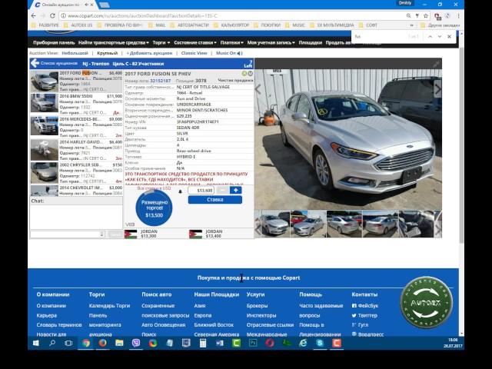
Task: Click the address bar URL field
Action: [x=232, y=15]
